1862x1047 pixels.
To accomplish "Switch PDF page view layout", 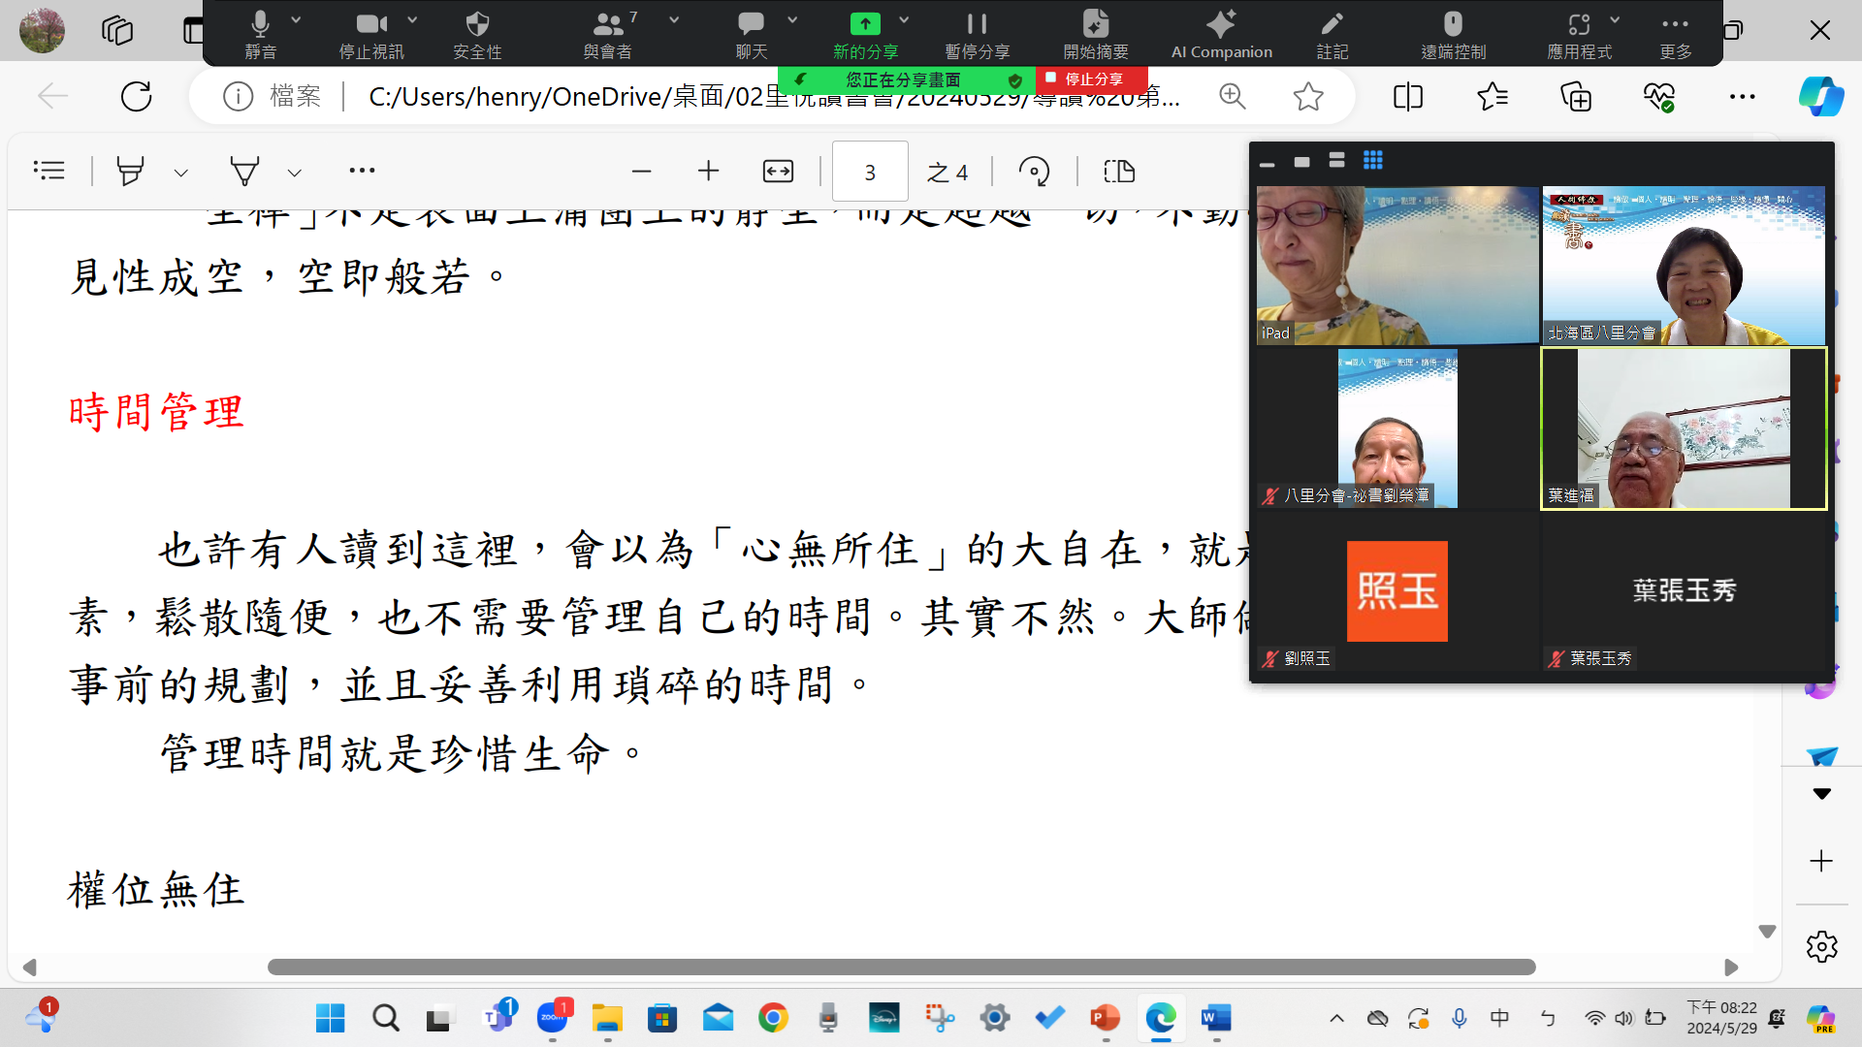I will (x=1119, y=172).
